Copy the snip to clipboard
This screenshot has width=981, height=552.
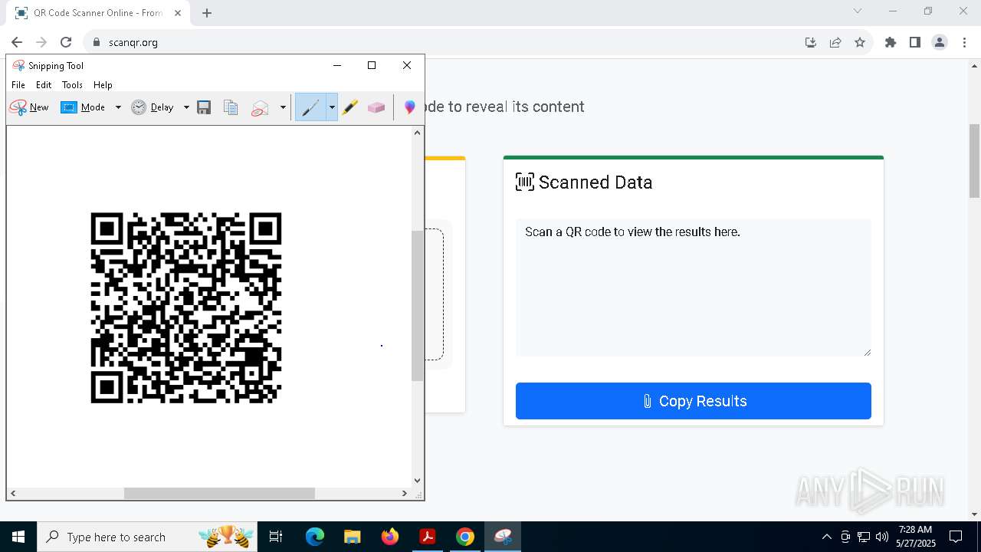(231, 107)
